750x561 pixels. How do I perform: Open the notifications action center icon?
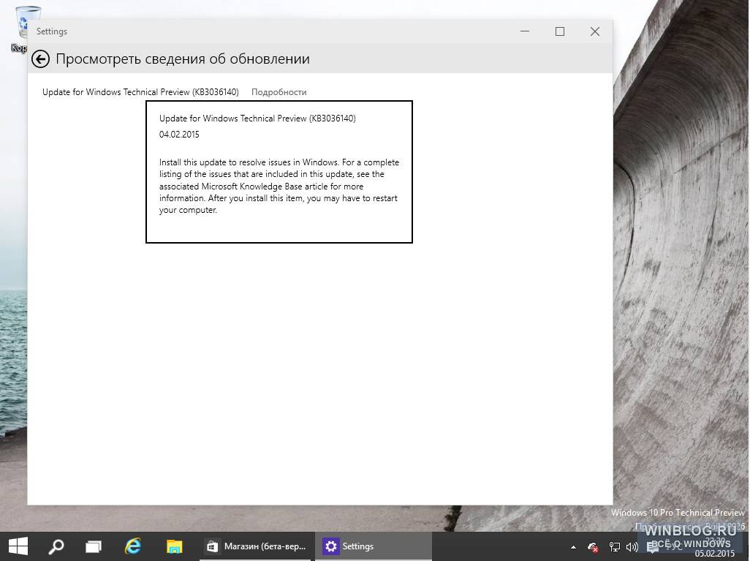click(653, 546)
